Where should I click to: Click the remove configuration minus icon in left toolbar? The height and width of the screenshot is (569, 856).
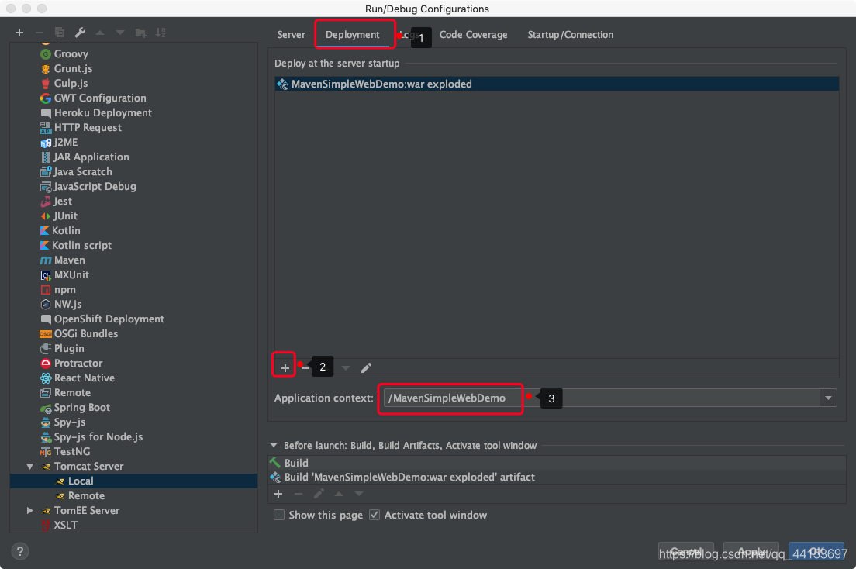pos(40,33)
